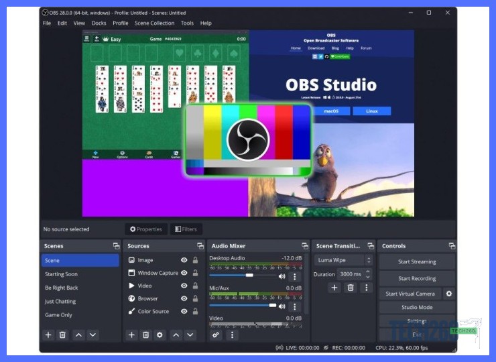Screen dimensions: 496x362
Task: Mute Desktop Audio speaker icon
Action: 282,277
